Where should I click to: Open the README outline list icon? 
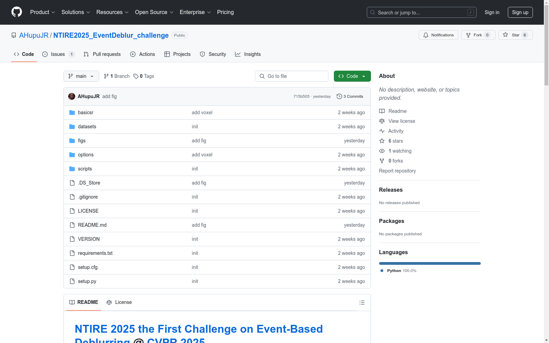[x=362, y=303]
